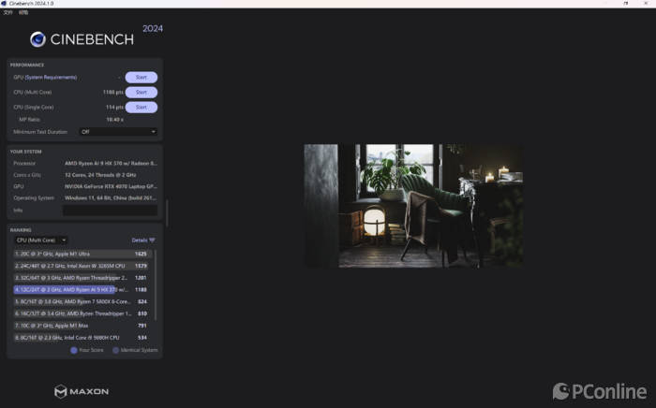Select the AMD Ryzen 7 5800X ranking row
The width and height of the screenshot is (656, 408).
(82, 301)
